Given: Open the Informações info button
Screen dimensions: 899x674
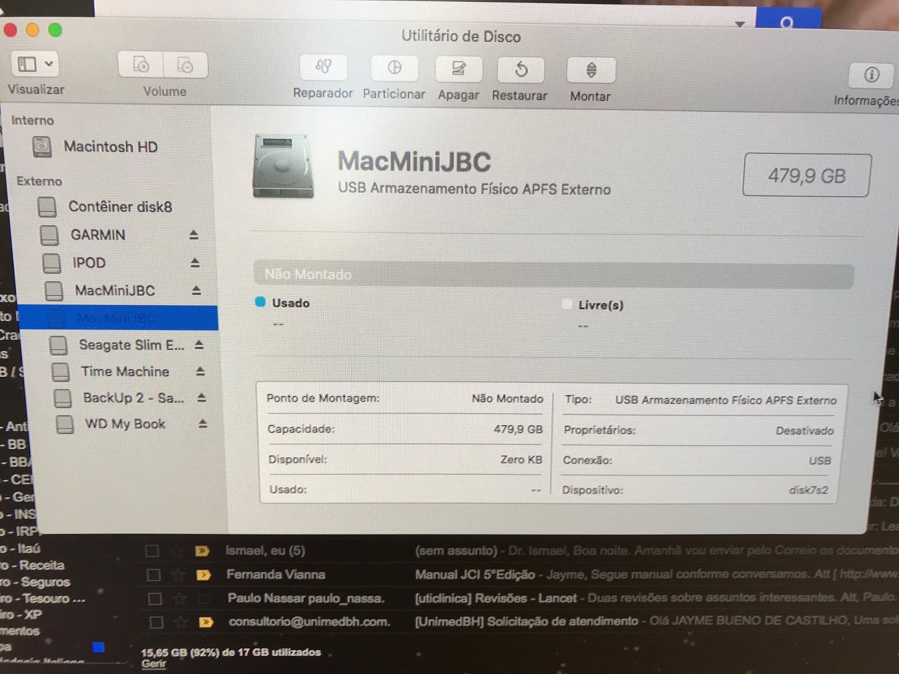Looking at the screenshot, I should click(x=871, y=75).
